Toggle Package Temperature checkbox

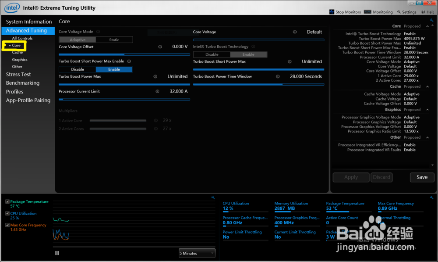[7, 201]
